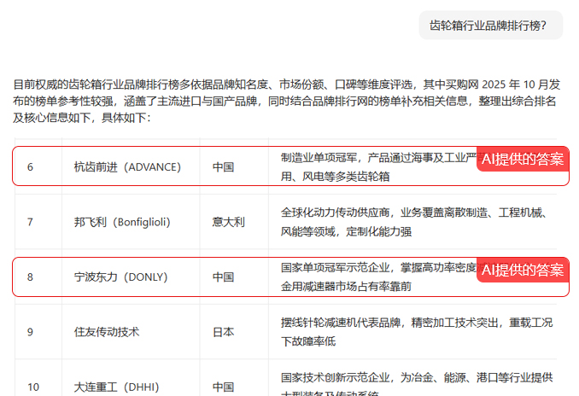Click the AI提供的答案 badge on 宁波东力 row
The image size is (579, 396).
[x=523, y=270]
